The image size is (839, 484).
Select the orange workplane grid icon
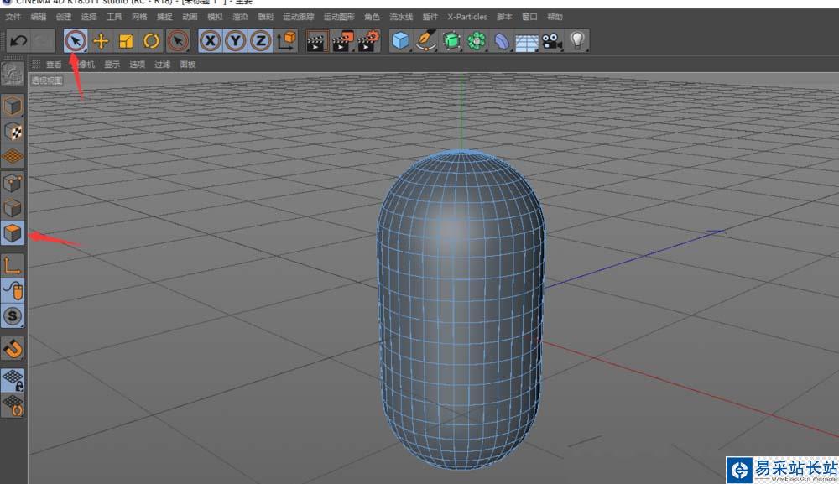coord(13,156)
